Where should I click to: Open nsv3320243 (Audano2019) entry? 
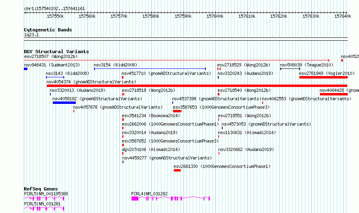[245, 73]
